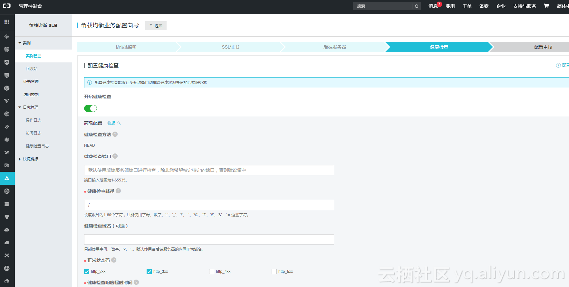Open the globe grid sidebar icon below triangle
The height and width of the screenshot is (287, 569).
tap(7, 114)
